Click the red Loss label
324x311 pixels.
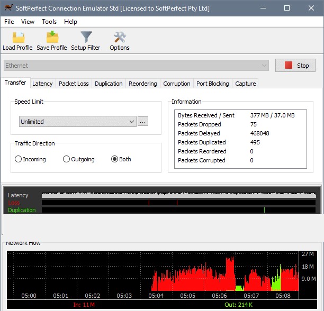click(x=14, y=203)
